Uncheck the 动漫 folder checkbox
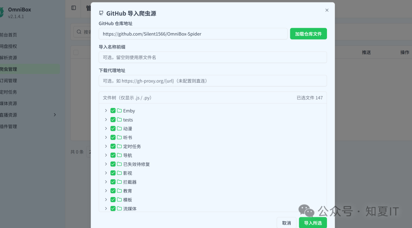 click(x=113, y=128)
